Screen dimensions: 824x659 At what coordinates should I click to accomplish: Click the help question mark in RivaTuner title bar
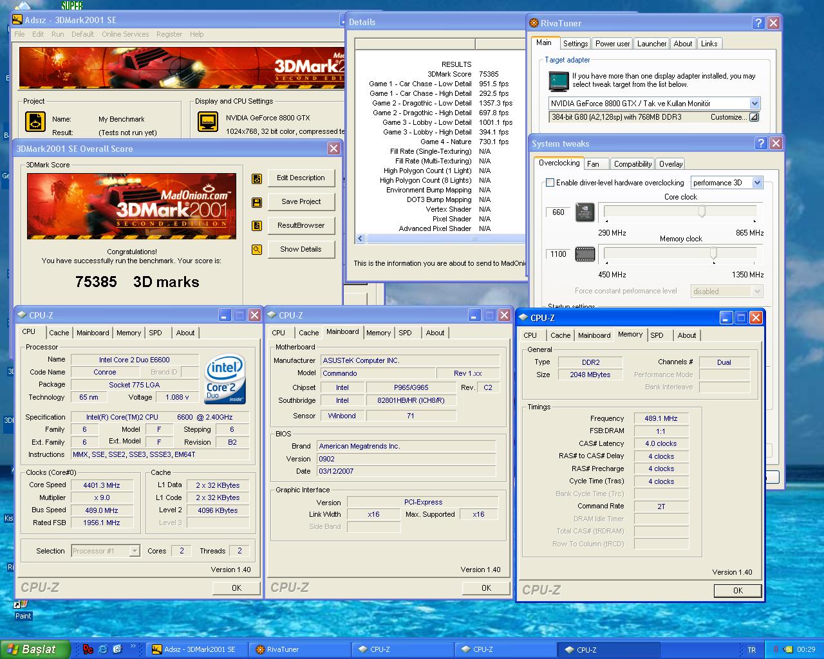pos(759,23)
